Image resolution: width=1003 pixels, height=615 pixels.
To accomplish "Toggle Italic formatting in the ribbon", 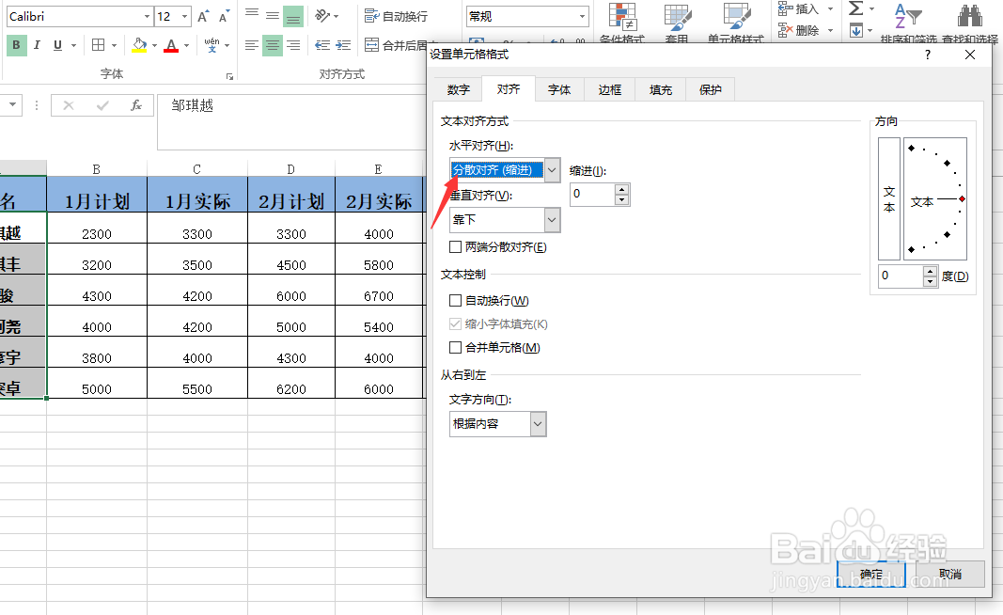I will (x=37, y=45).
